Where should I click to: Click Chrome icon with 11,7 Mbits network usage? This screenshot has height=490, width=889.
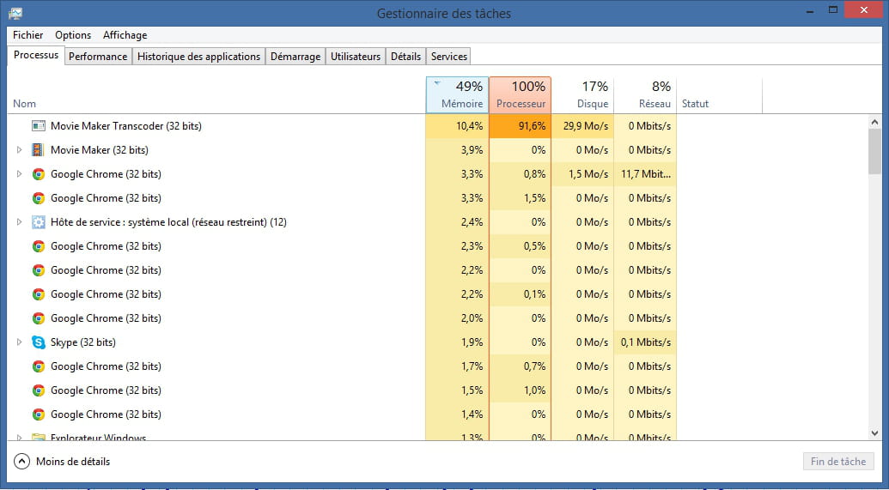(x=38, y=174)
